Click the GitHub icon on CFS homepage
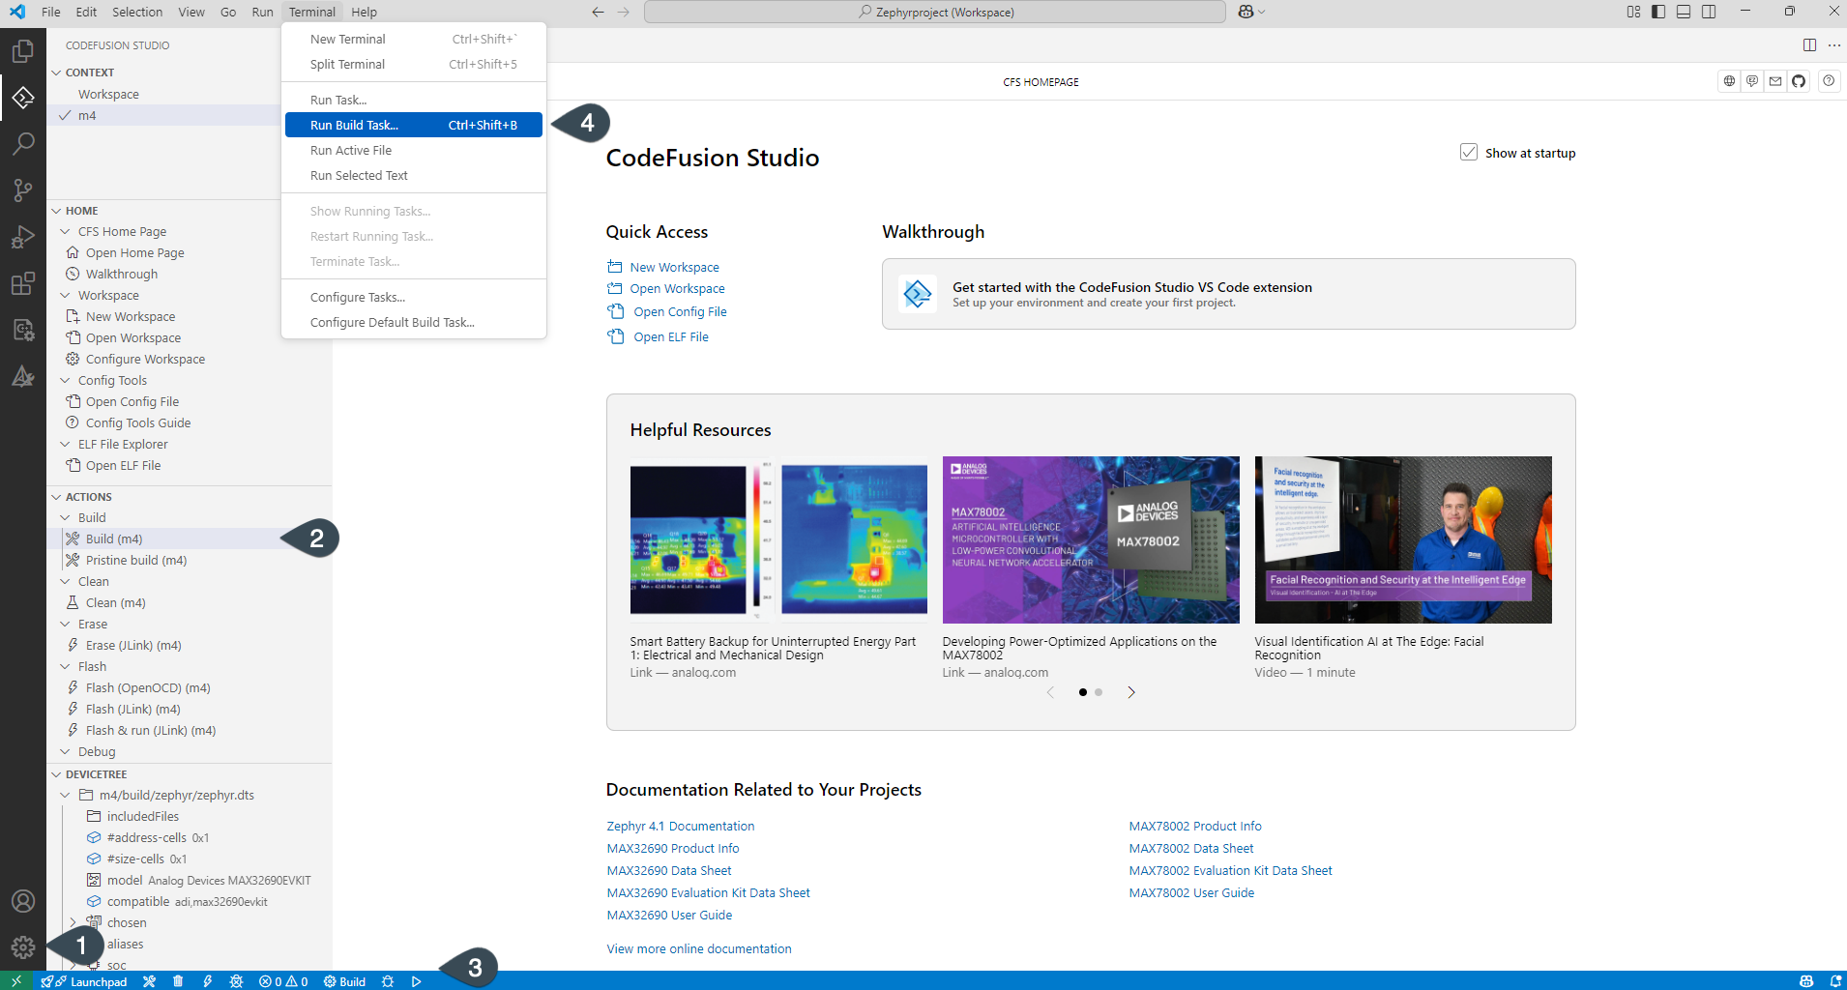The height and width of the screenshot is (990, 1847). [1799, 81]
